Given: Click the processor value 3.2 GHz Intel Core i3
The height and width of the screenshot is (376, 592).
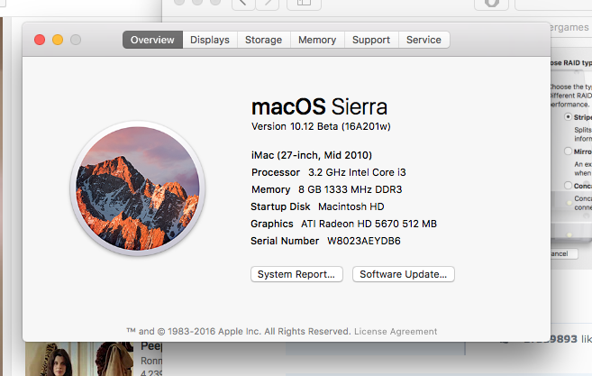Looking at the screenshot, I should [357, 172].
